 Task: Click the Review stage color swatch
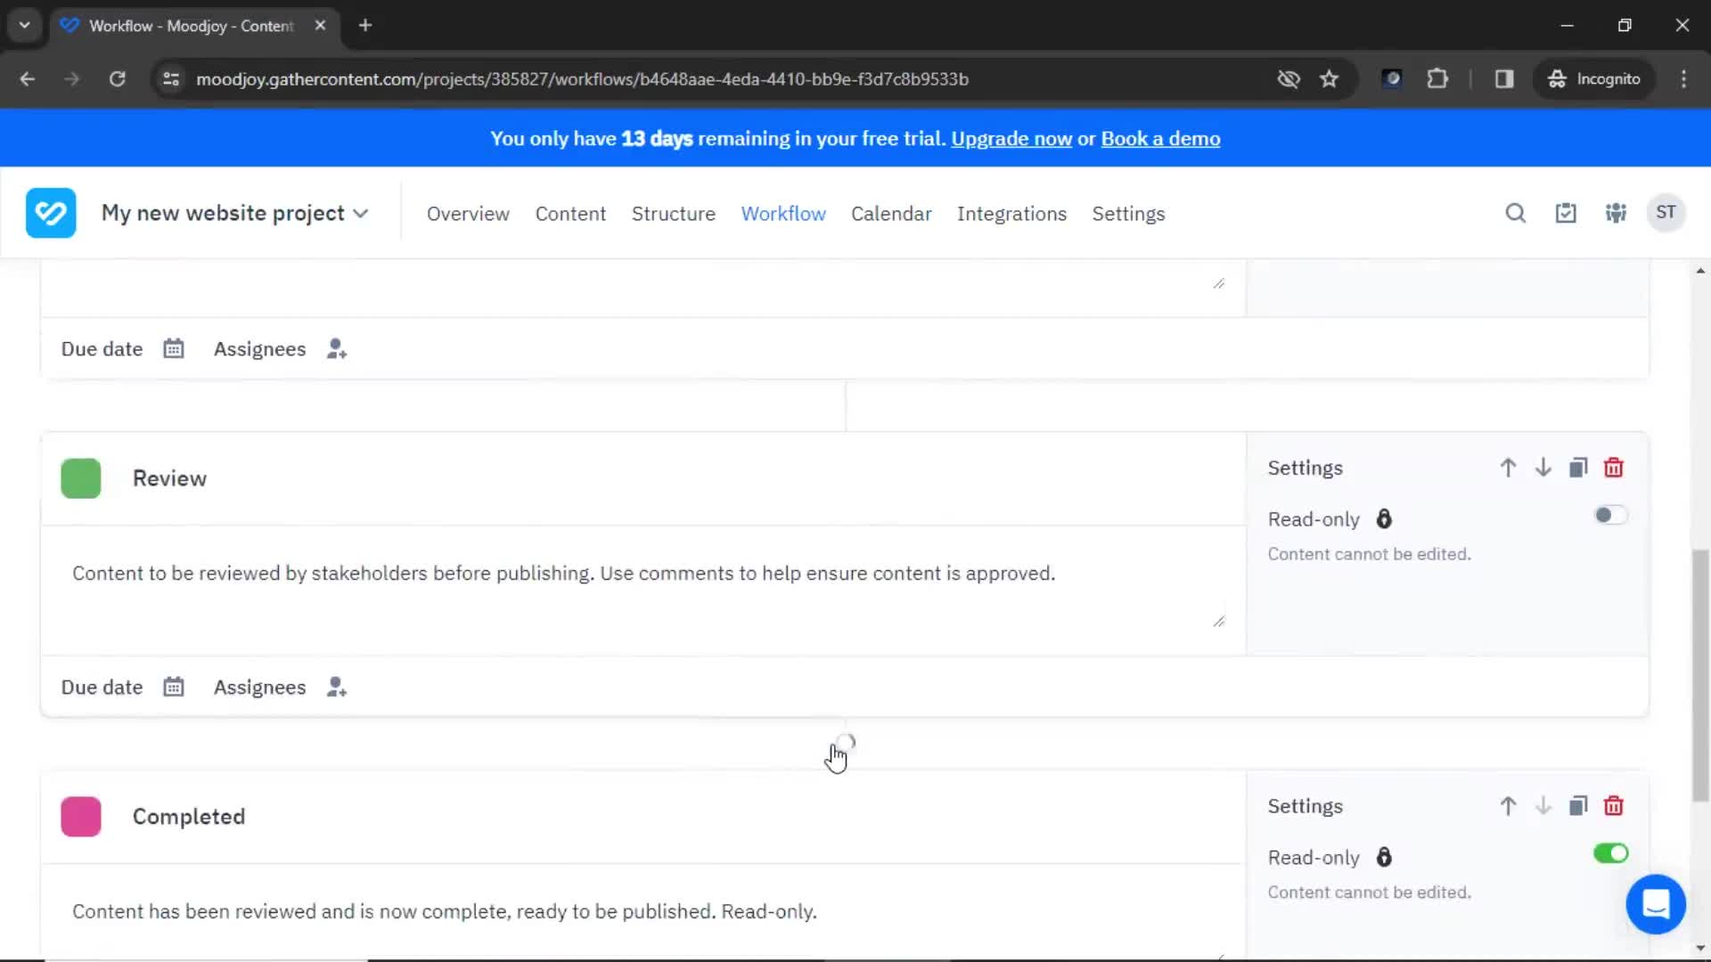click(81, 478)
